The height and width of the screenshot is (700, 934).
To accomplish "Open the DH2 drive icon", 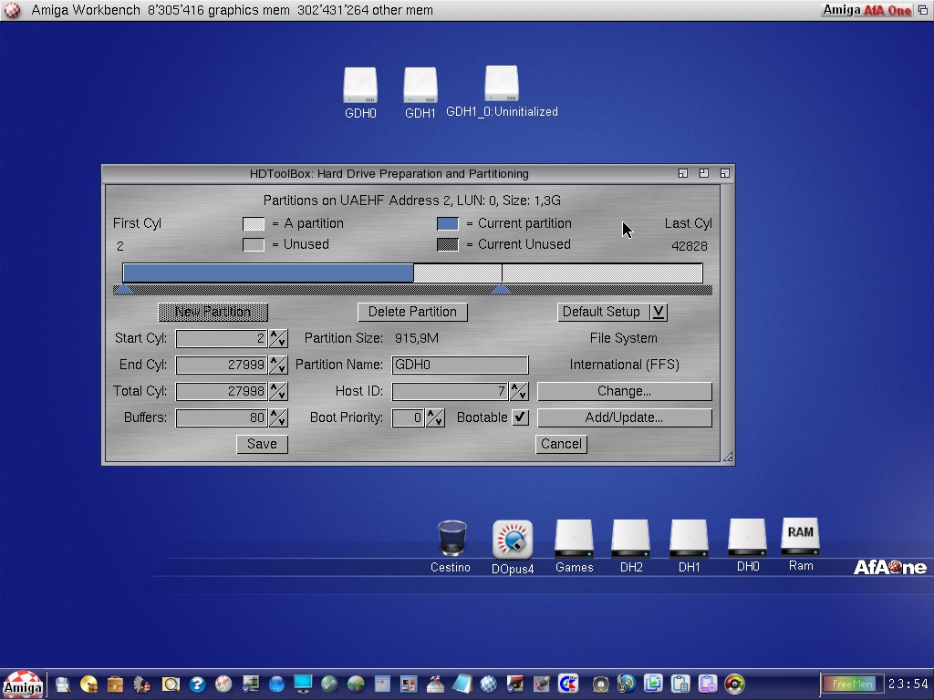I will tap(631, 539).
